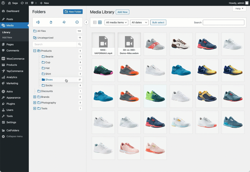
Task: Expand the Photography folder
Action: pos(34,102)
